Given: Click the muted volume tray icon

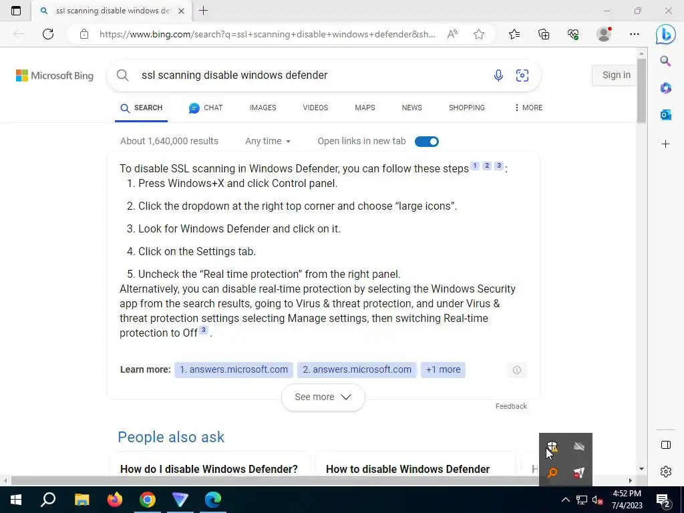Looking at the screenshot, I should point(597,500).
